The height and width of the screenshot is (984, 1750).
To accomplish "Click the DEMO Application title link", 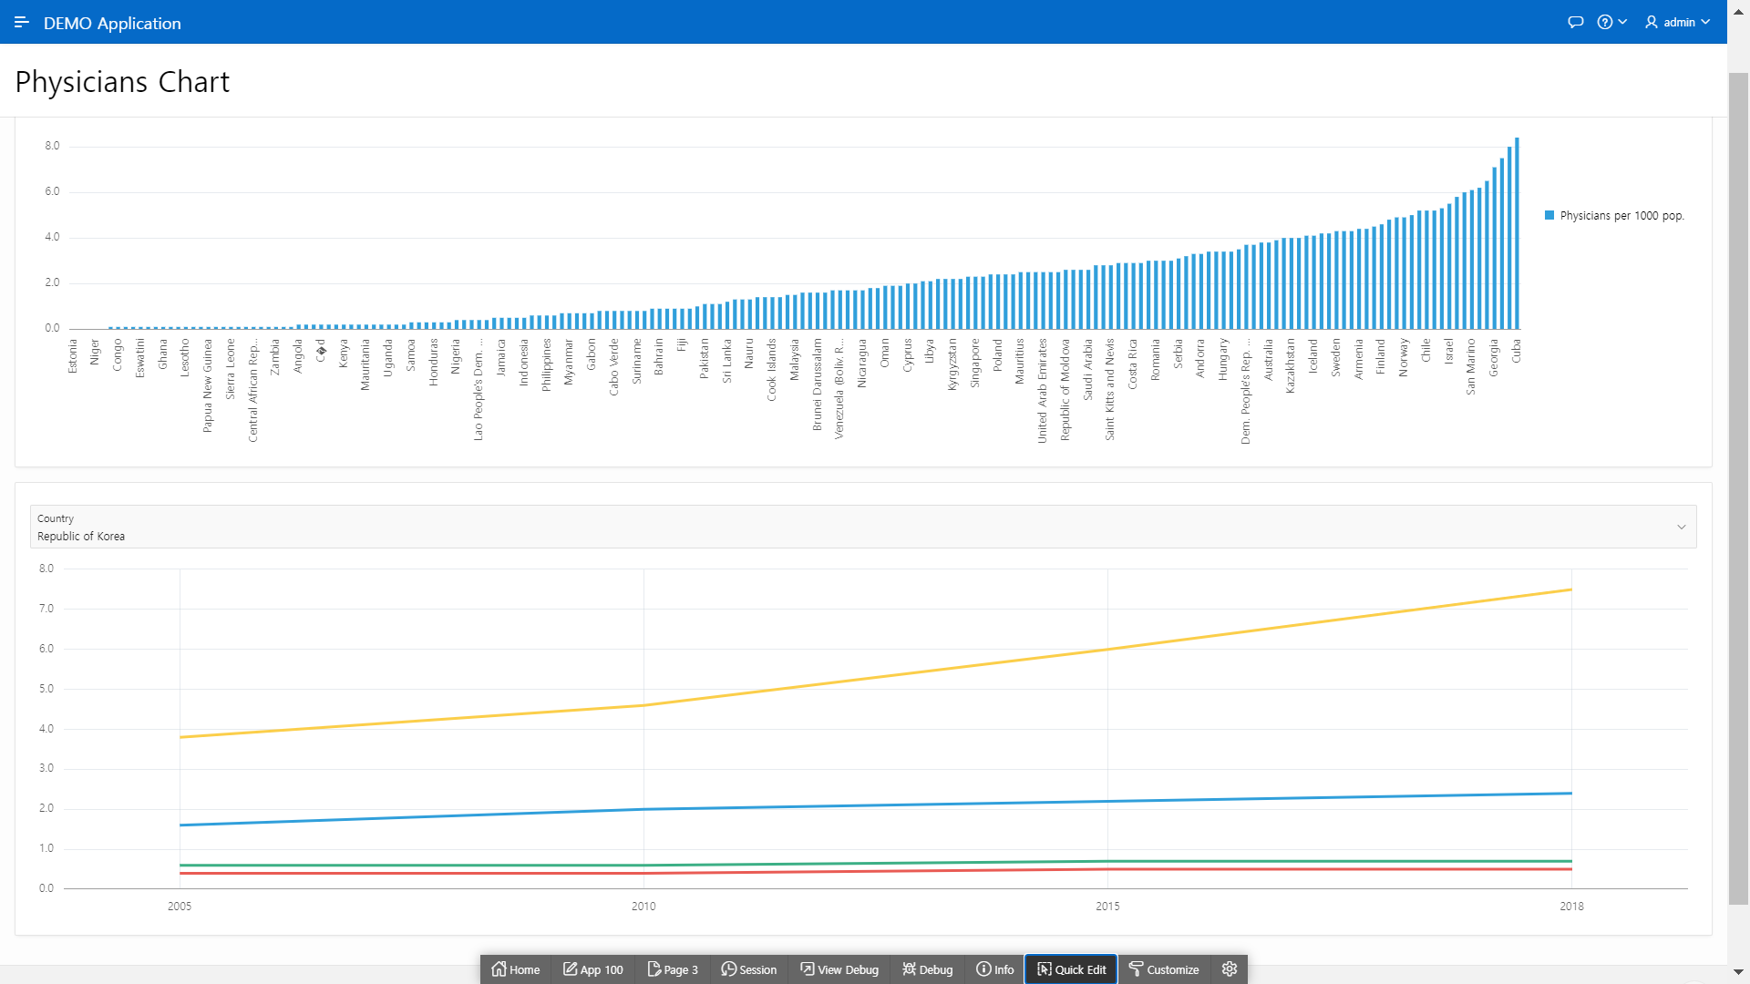I will point(112,24).
